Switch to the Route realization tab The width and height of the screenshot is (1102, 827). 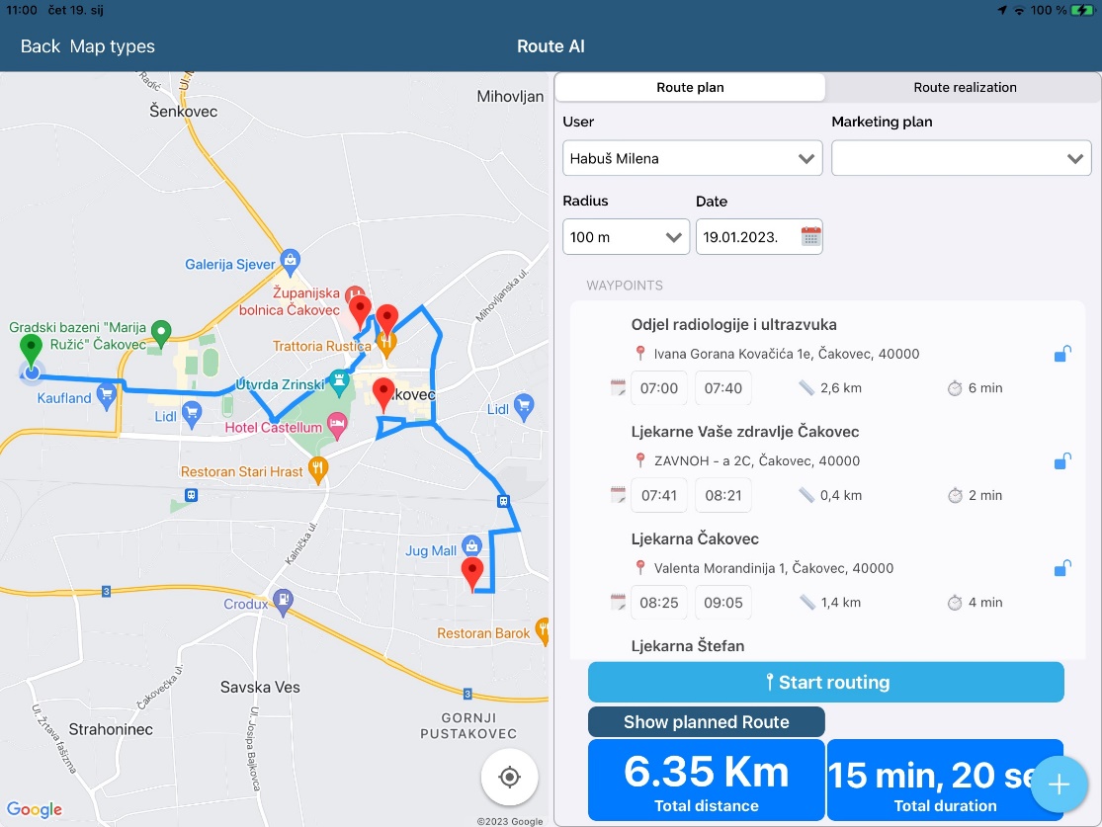(965, 87)
